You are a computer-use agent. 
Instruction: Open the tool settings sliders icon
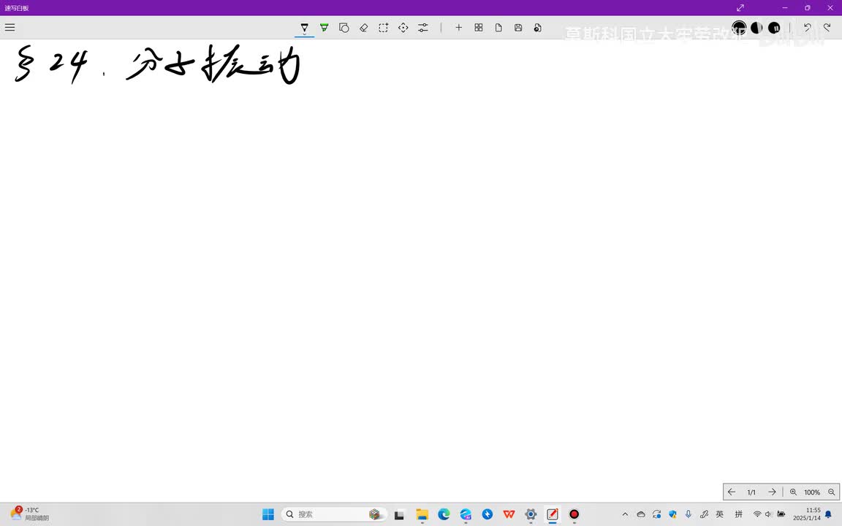(x=423, y=28)
